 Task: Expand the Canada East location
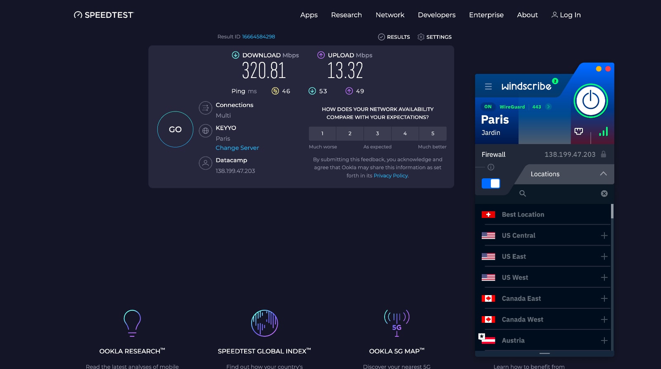pyautogui.click(x=604, y=298)
